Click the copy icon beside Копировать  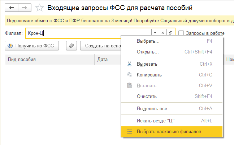pyautogui.click(x=130, y=75)
